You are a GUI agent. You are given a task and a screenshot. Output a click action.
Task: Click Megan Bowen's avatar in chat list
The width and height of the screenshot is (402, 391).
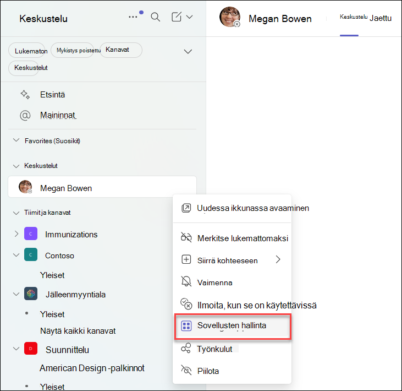coord(25,187)
